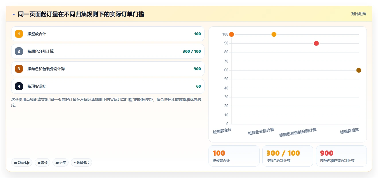Viewport: 378px width, 178px height.
Task: Click the dark number 4 badge
Action: coord(19,86)
